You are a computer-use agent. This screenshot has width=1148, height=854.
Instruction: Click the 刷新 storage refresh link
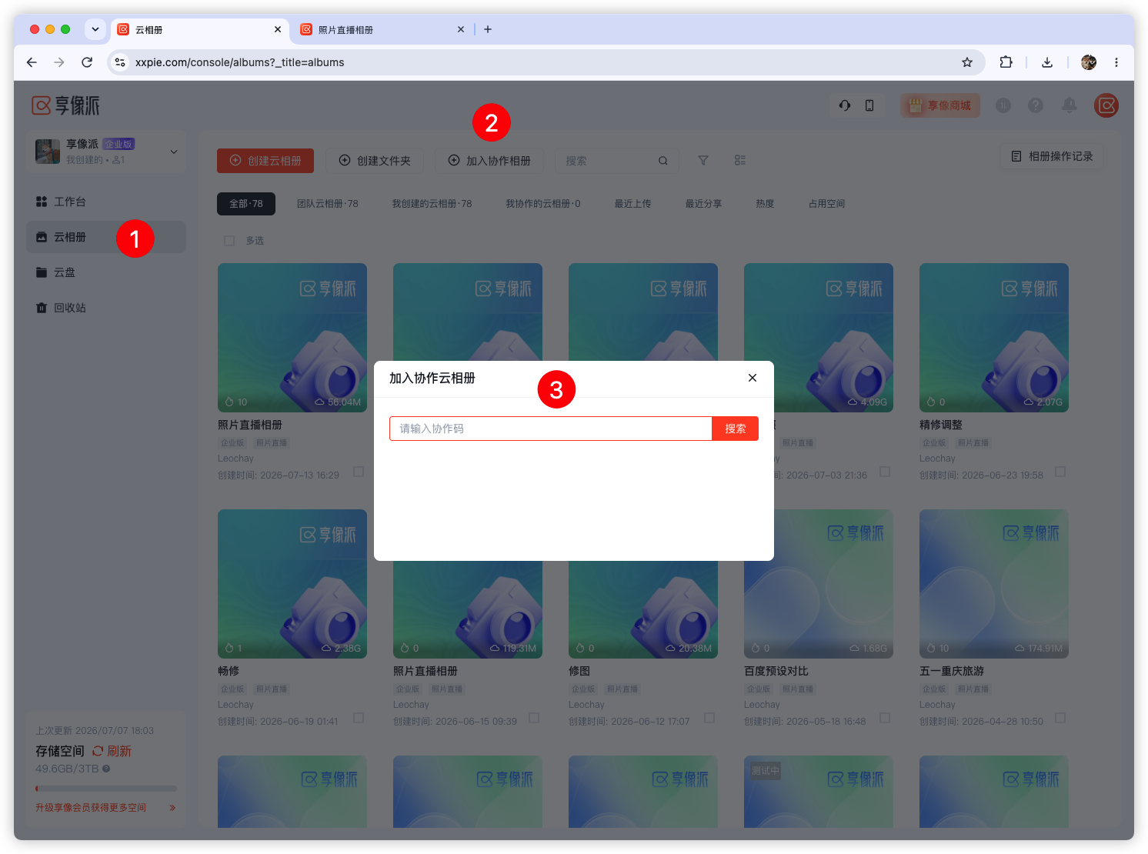112,751
